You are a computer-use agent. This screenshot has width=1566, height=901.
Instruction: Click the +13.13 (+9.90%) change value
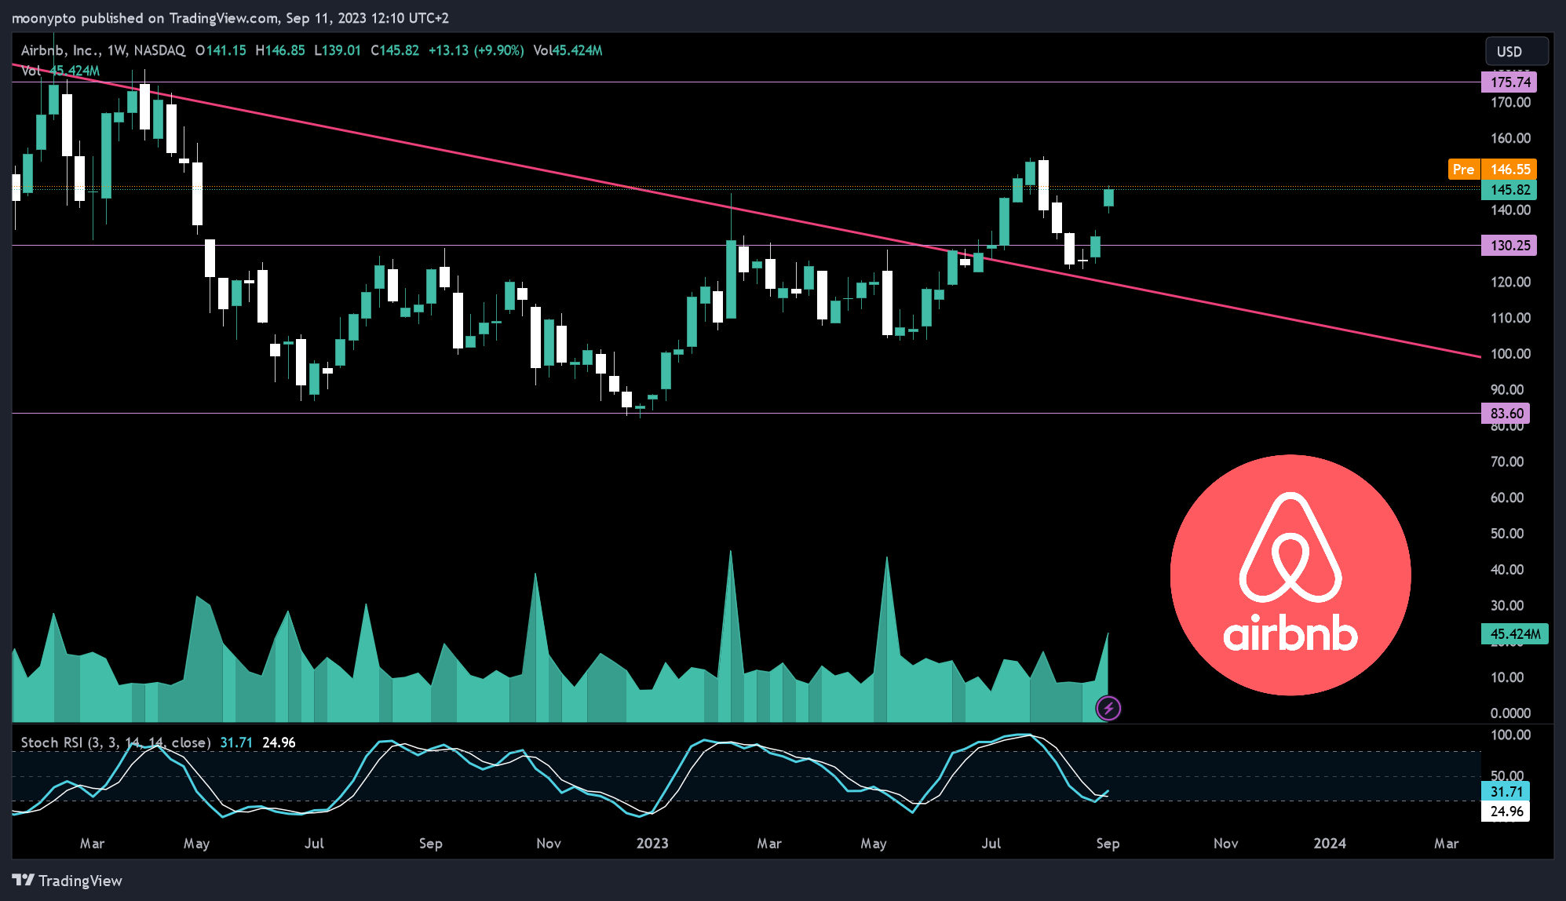tap(476, 50)
